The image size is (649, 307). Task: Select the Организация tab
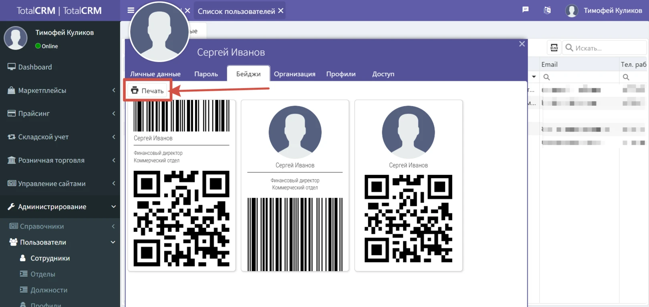click(x=294, y=74)
